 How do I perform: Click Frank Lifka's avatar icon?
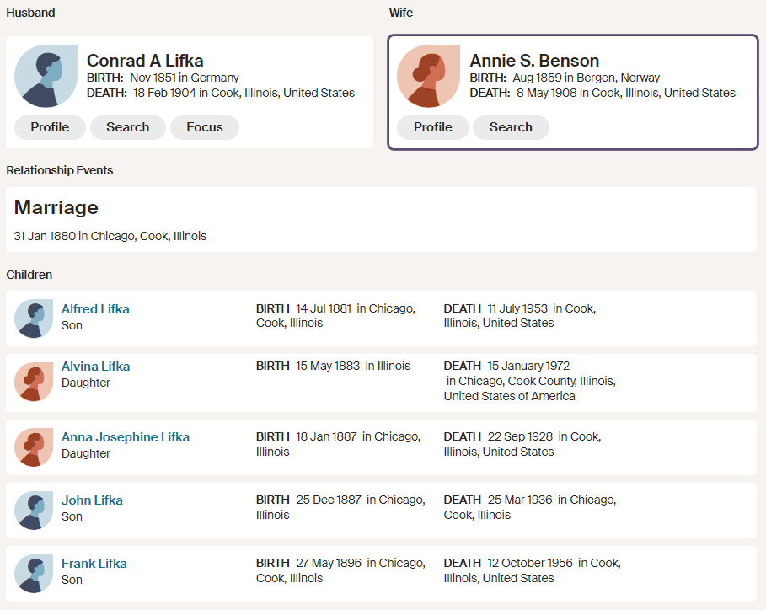tap(34, 573)
